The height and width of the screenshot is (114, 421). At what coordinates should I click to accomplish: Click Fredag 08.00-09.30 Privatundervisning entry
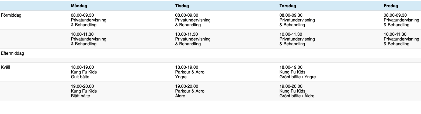click(401, 20)
